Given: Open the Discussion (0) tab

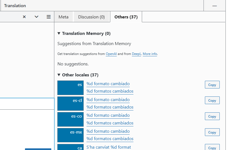Looking at the screenshot, I should (91, 17).
